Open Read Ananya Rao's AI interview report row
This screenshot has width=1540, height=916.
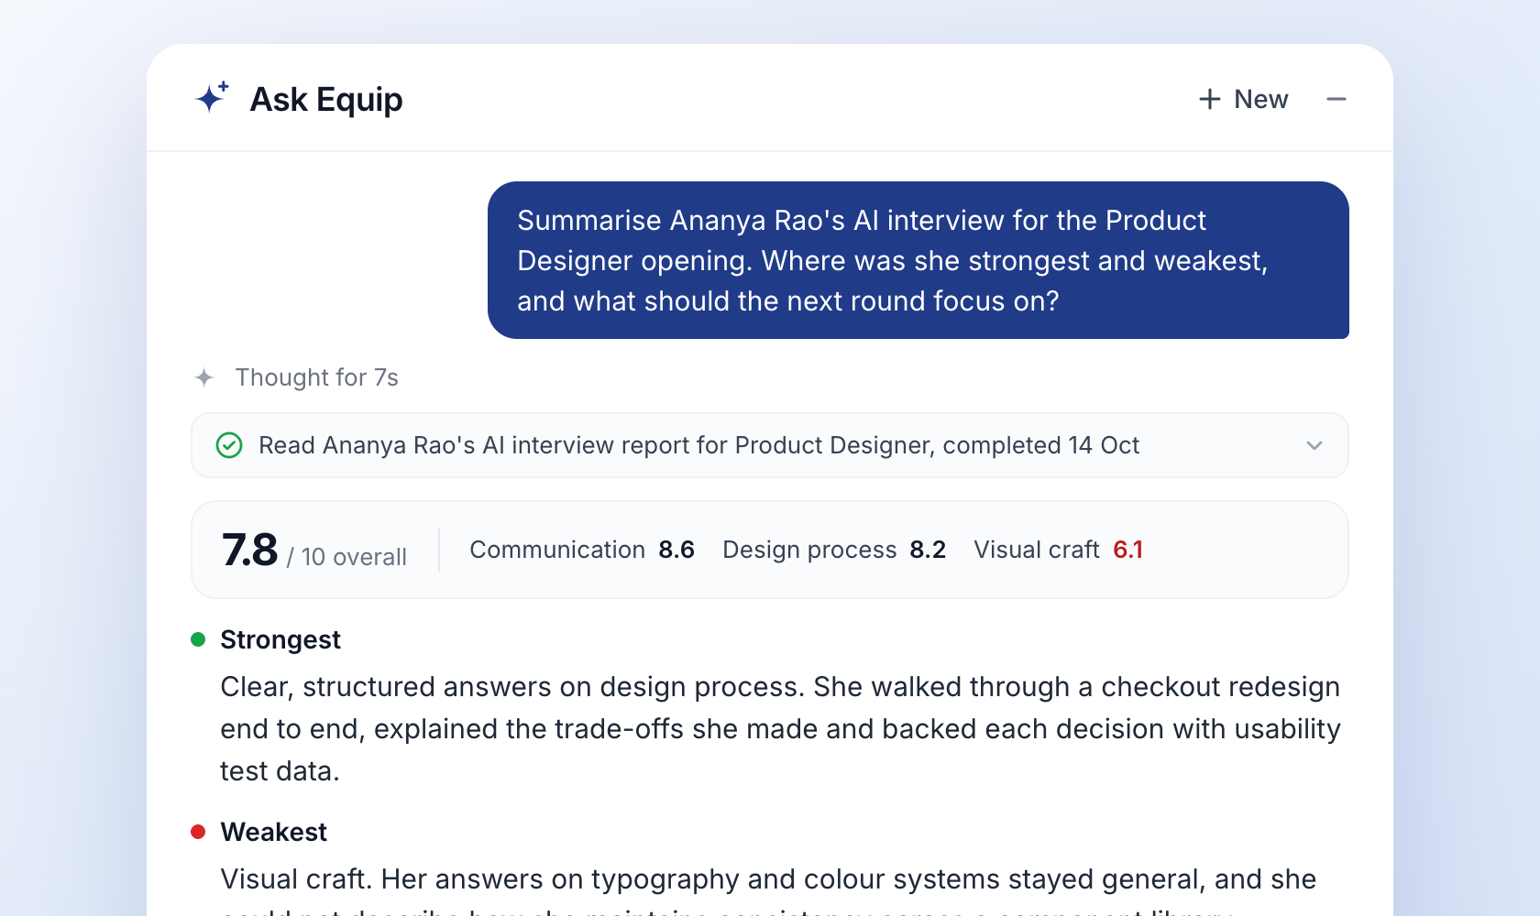click(770, 445)
